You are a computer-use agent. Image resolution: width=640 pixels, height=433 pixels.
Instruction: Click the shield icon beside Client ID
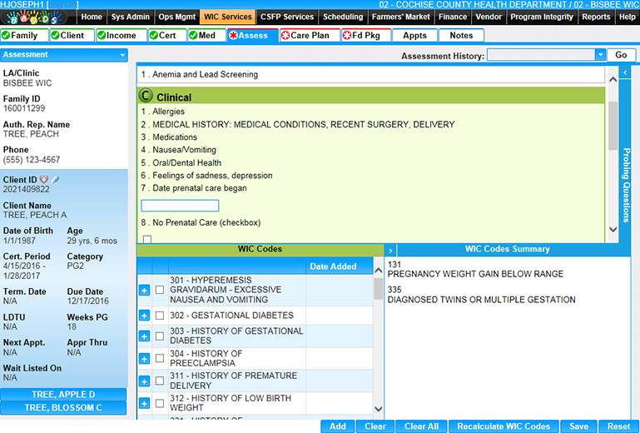point(44,180)
